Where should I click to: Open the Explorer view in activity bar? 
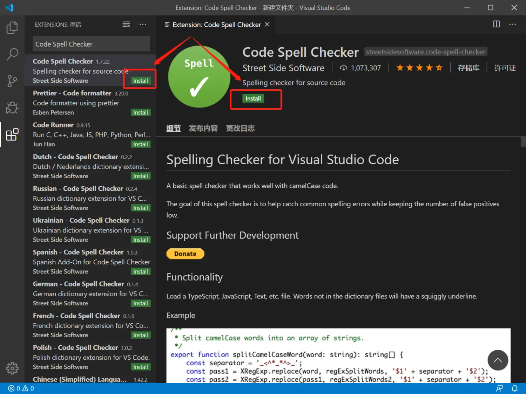[12, 28]
